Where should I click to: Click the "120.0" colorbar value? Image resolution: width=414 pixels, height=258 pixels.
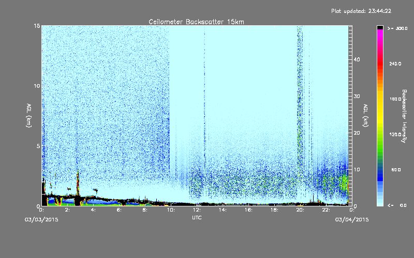click(395, 135)
